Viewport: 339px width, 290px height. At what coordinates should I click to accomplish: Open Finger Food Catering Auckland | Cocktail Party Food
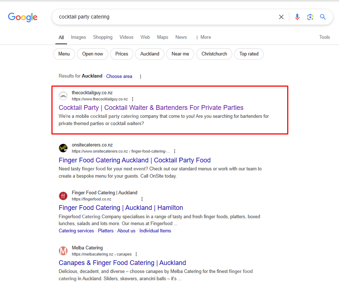[134, 160]
